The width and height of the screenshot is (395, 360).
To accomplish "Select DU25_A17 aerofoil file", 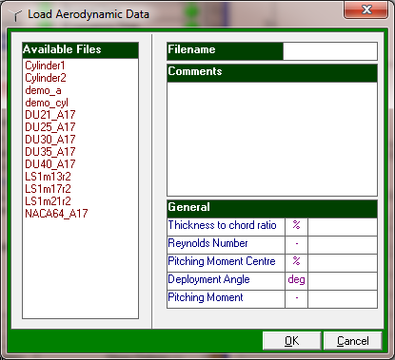I will coord(50,127).
